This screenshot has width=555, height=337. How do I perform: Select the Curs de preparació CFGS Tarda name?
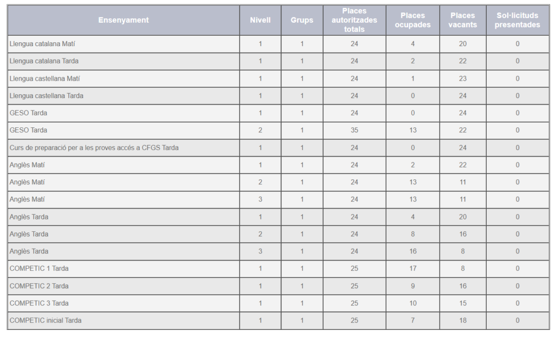(94, 147)
